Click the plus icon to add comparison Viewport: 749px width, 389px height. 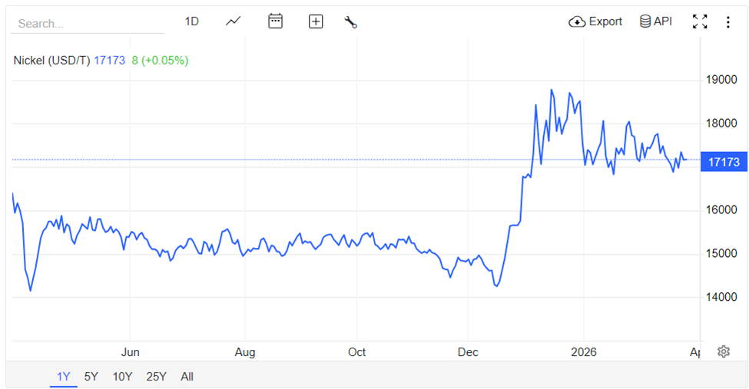click(316, 21)
